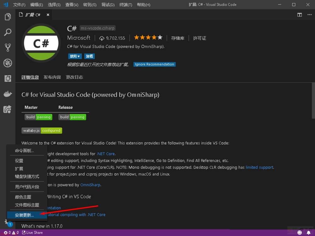Click the Release build passing badge

point(72,117)
